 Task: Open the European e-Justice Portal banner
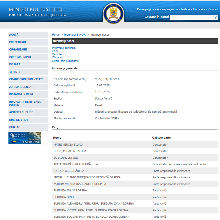click(25, 138)
